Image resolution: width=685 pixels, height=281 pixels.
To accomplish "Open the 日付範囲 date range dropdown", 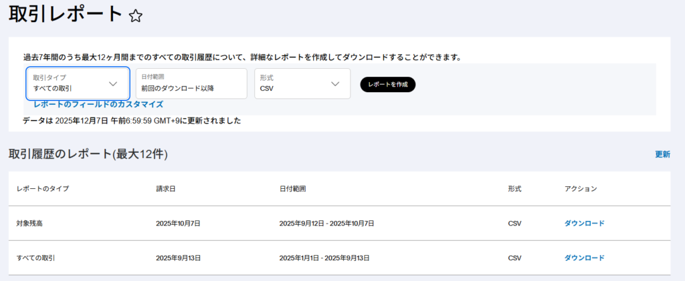I will click(x=191, y=83).
